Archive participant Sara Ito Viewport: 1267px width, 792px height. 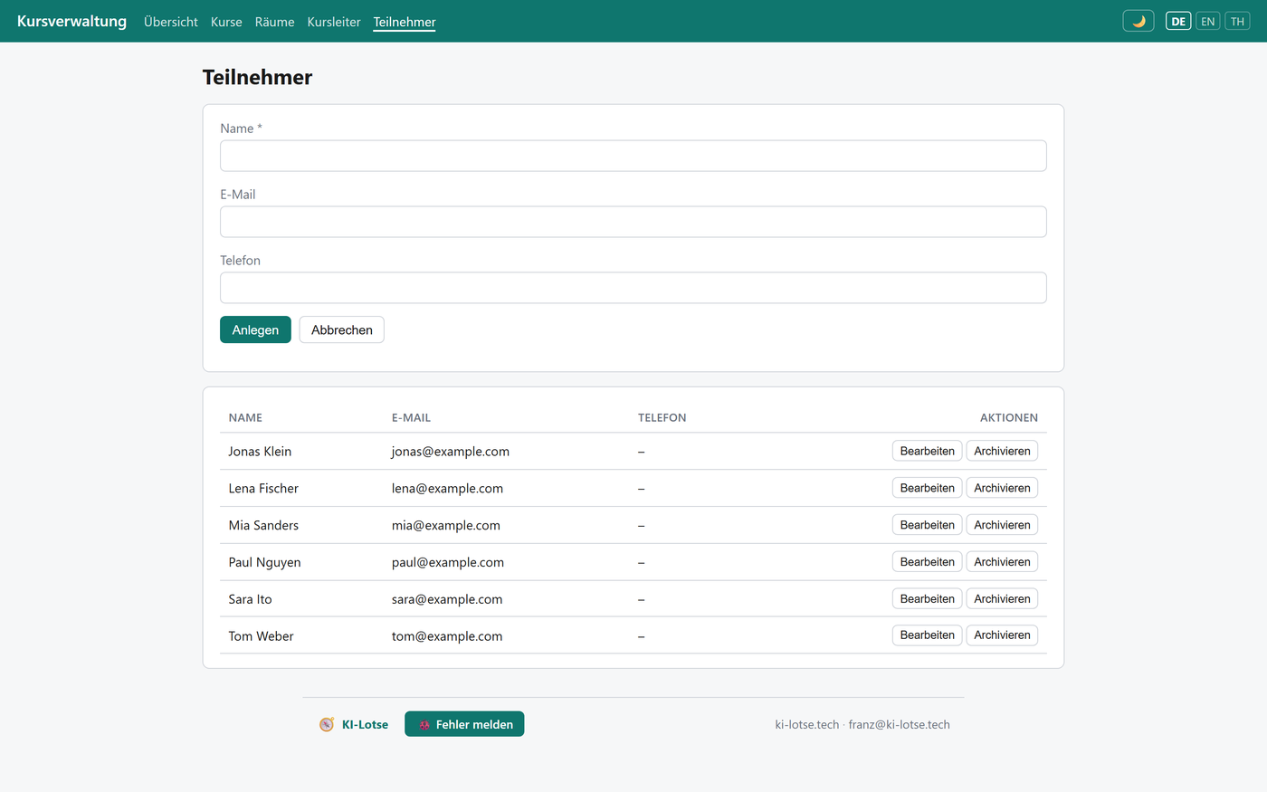click(x=1002, y=599)
